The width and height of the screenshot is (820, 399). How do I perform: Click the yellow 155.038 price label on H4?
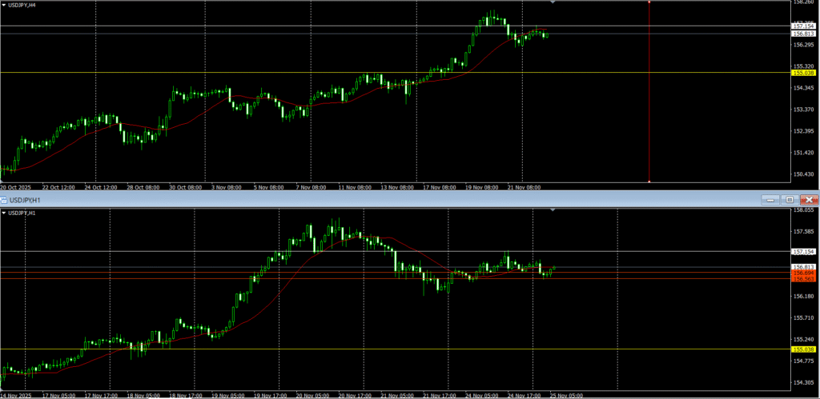coord(803,73)
